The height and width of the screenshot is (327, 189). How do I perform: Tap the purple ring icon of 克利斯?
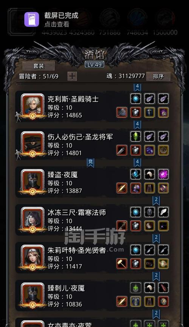point(163,113)
